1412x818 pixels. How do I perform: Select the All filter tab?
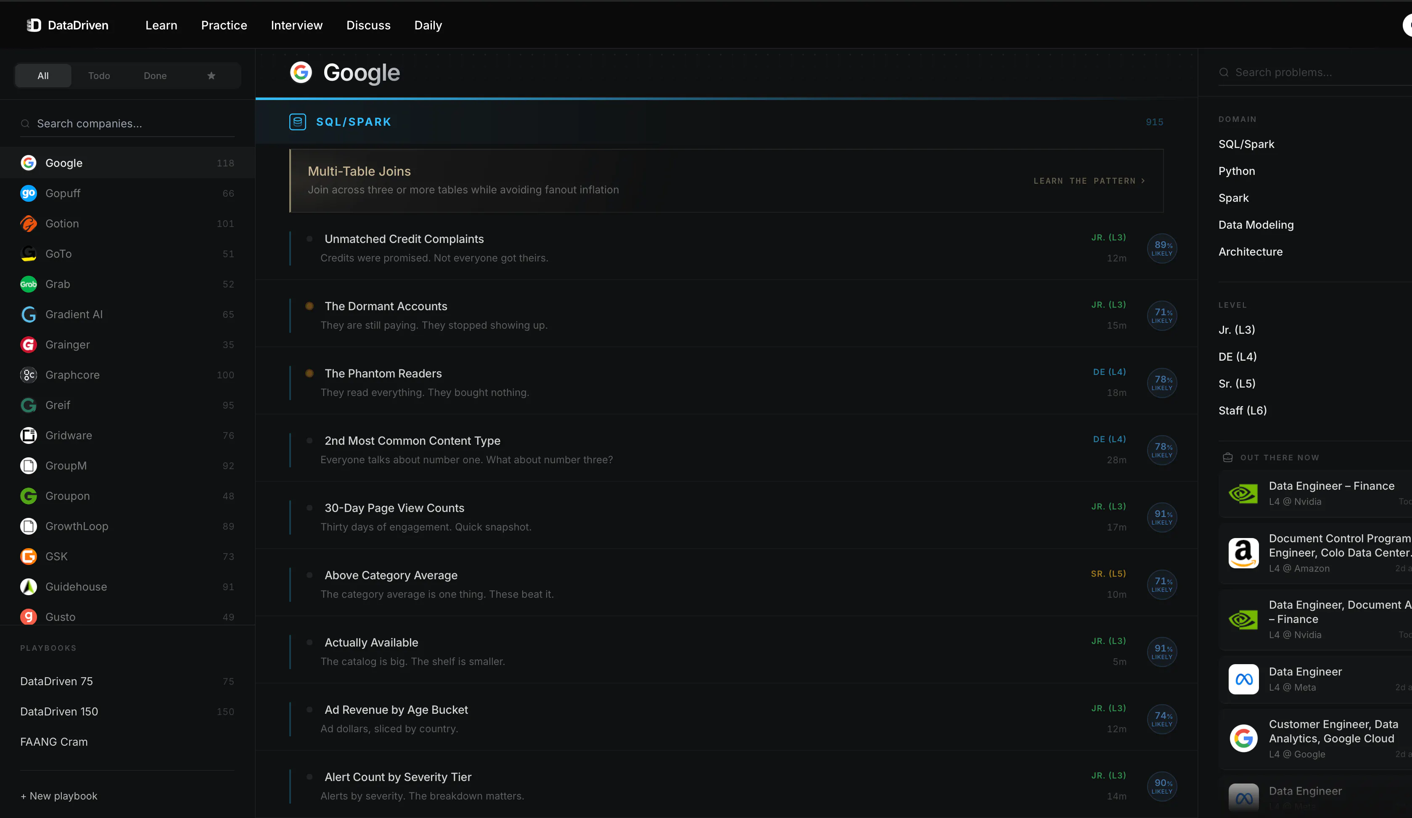pyautogui.click(x=43, y=76)
